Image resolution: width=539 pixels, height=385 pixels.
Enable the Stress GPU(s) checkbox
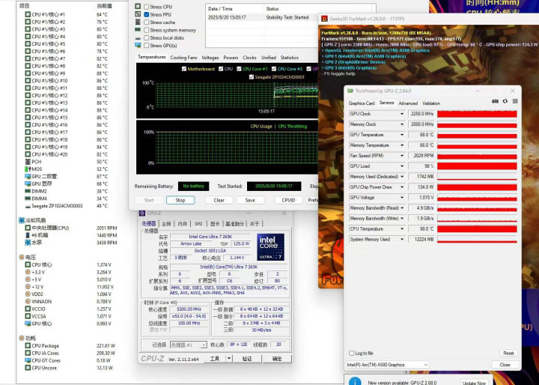[147, 46]
